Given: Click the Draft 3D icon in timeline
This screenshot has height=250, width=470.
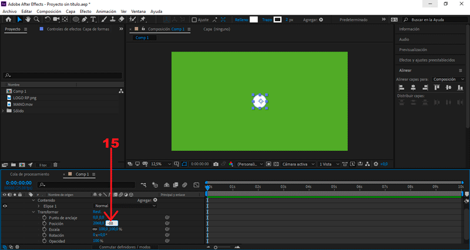Looking at the screenshot, I should pos(155,185).
